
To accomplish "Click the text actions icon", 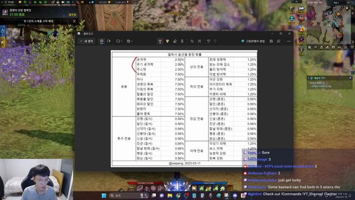I will [x=200, y=41].
